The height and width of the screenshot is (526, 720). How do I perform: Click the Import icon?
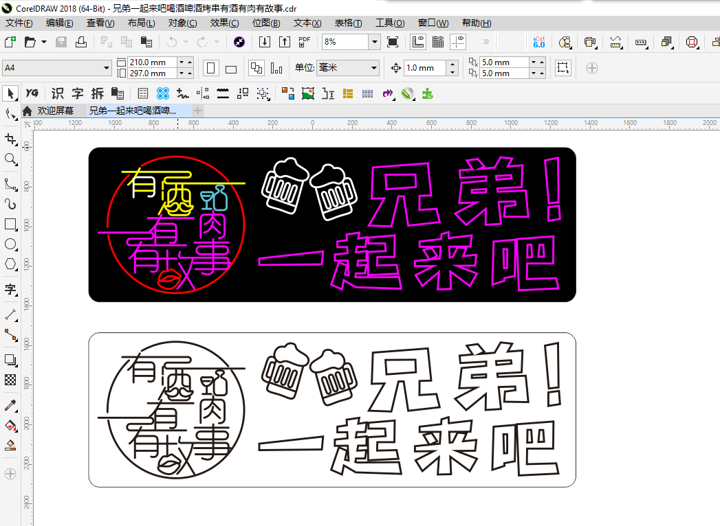(x=265, y=42)
